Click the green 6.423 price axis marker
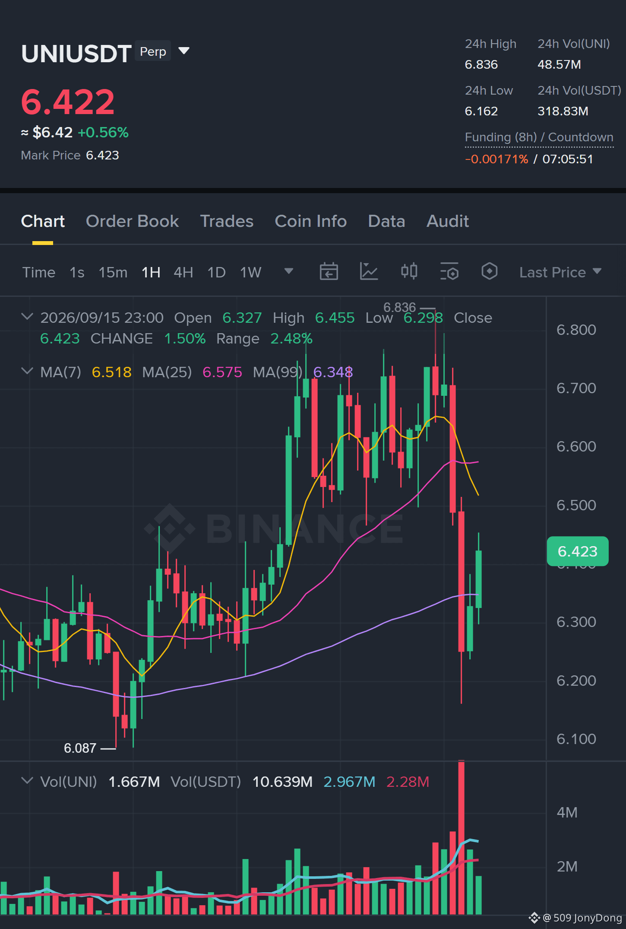 [577, 551]
